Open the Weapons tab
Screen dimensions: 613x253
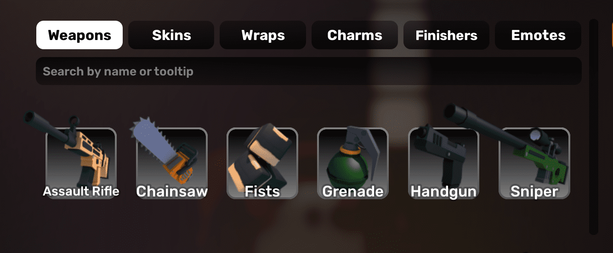79,35
